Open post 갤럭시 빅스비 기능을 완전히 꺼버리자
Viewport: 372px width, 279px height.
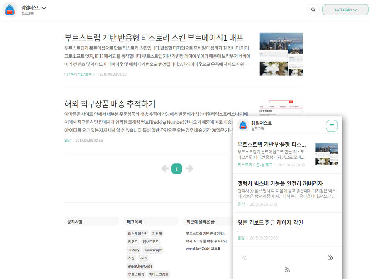click(280, 184)
